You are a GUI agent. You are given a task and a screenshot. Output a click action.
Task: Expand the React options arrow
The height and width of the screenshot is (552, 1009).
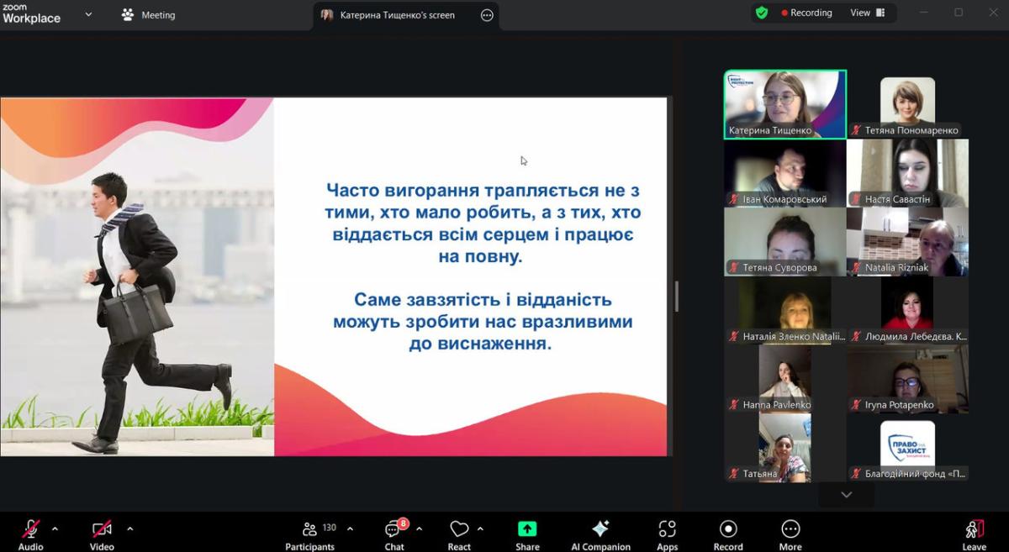[480, 528]
